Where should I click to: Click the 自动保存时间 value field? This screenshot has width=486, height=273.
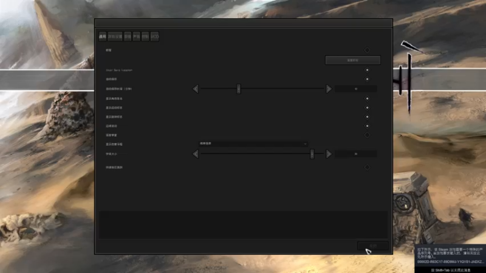coord(356,89)
